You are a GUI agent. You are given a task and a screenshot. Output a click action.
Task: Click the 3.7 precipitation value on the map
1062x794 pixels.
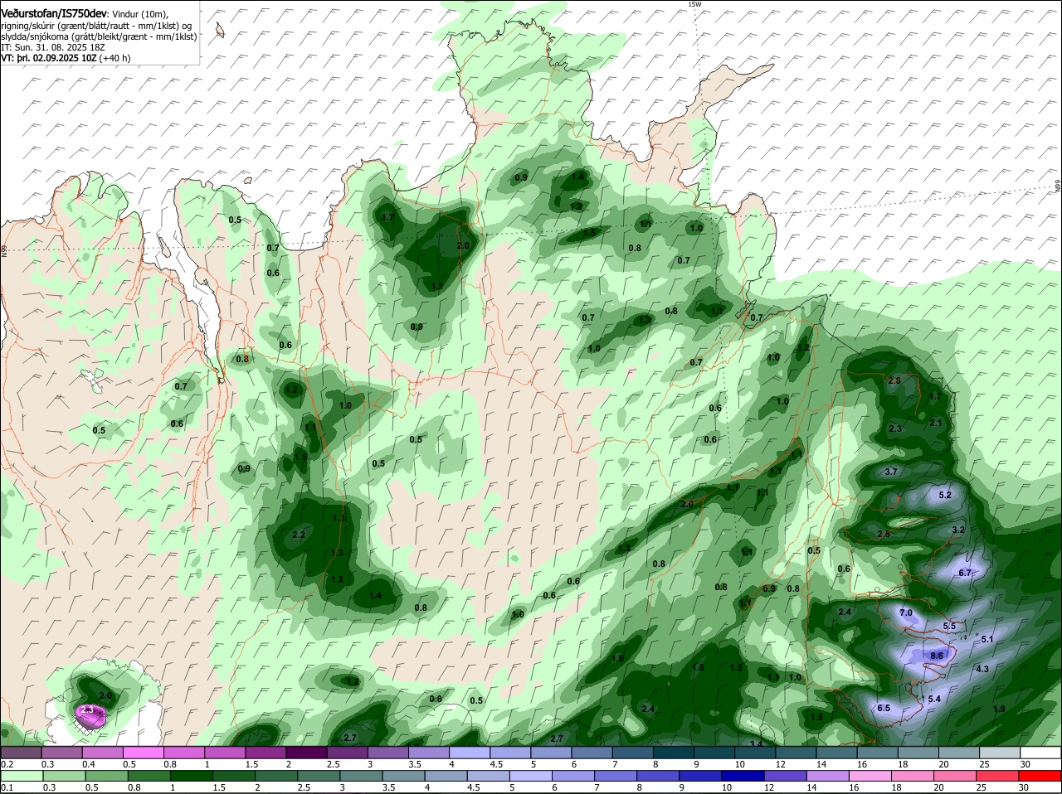[891, 471]
